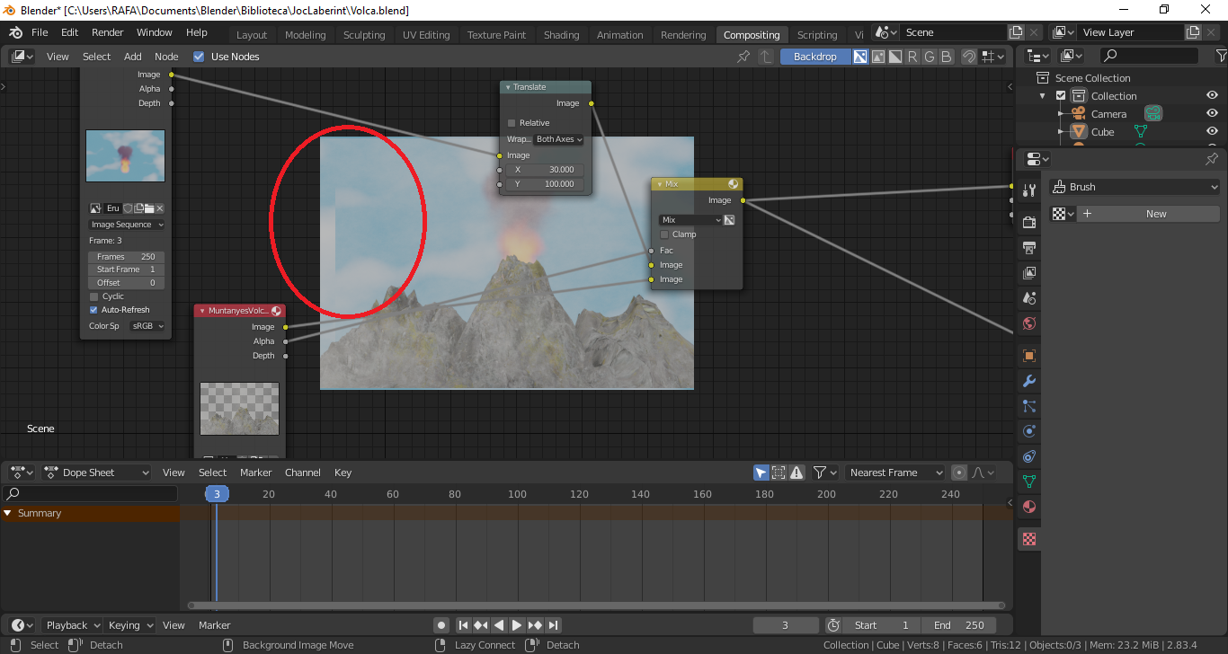Click the Mix node color-preview icon
The image size is (1228, 654).
[x=734, y=184]
